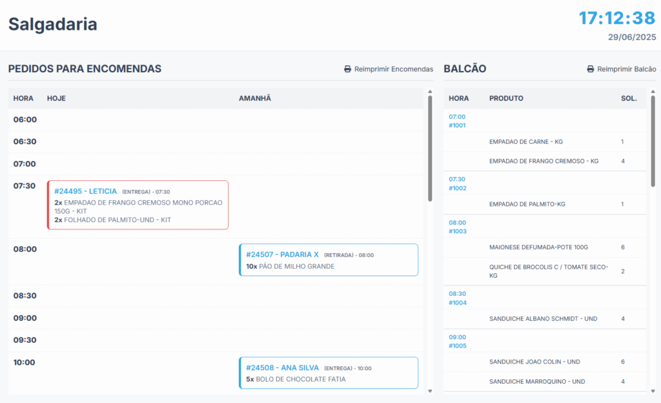Screen dimensions: 661x403
Task: Open order #24495 - LETICIA card
Action: 138,205
